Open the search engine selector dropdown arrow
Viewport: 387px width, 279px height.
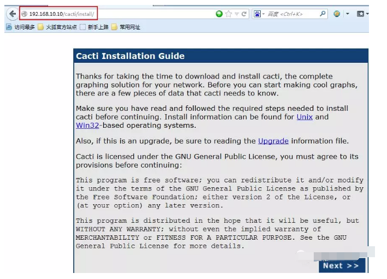[263, 14]
